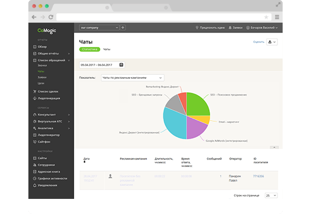Click the browser forward arrow
The image size is (311, 214).
point(42,17)
